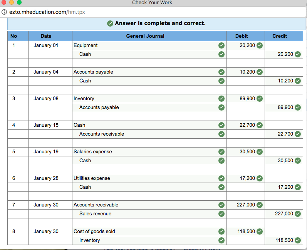This screenshot has width=307, height=250.
Task: Click checkmark beside 118,500 credit amount
Action: tap(298, 240)
